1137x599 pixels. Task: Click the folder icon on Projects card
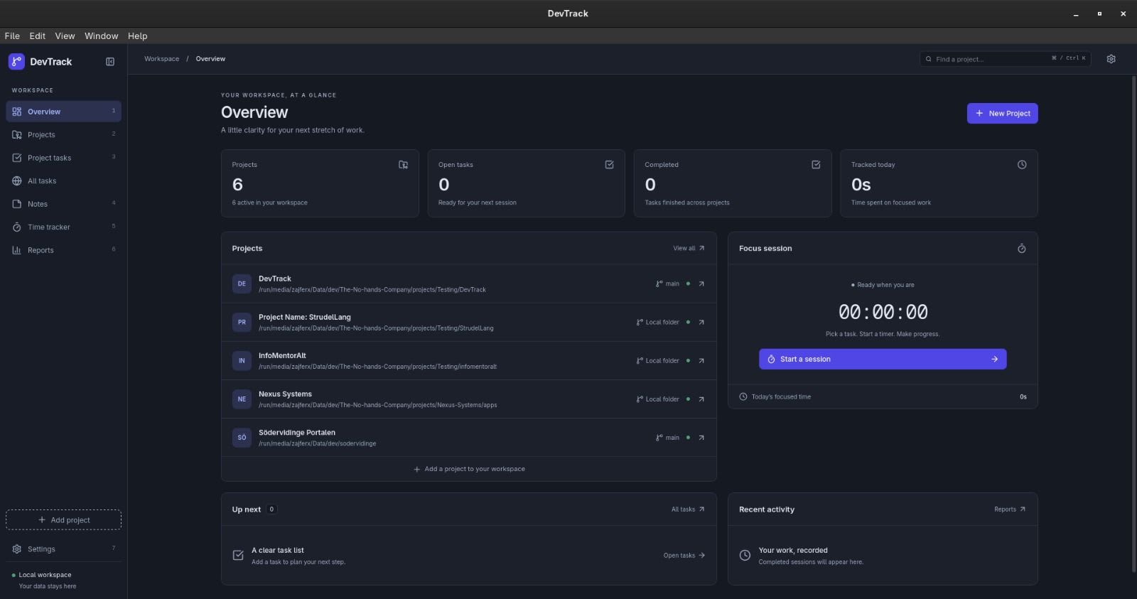(403, 165)
